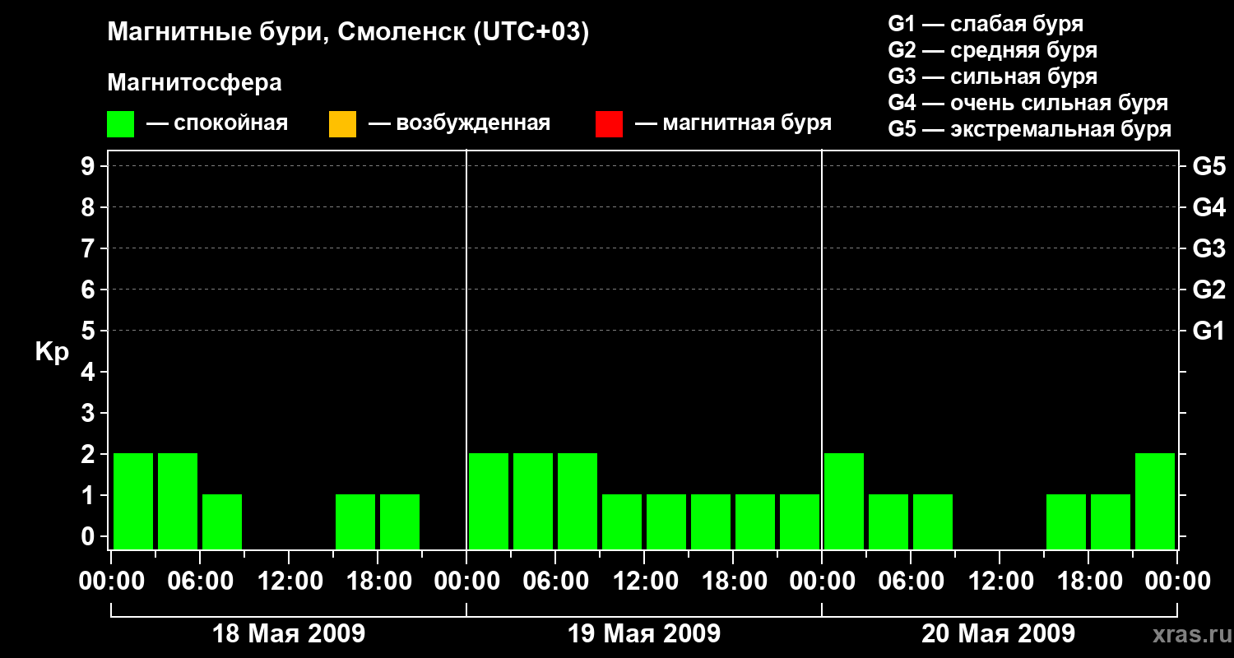The image size is (1234, 658).
Task: Click the 19 Мая bar for 09:00–12:00
Action: coord(622,521)
